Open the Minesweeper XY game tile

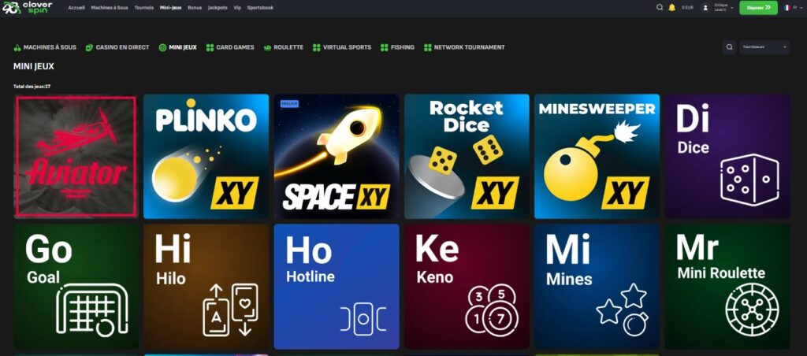(597, 157)
